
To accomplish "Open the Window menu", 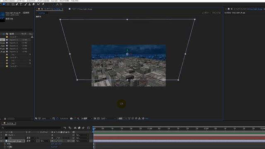I will coord(64,1).
